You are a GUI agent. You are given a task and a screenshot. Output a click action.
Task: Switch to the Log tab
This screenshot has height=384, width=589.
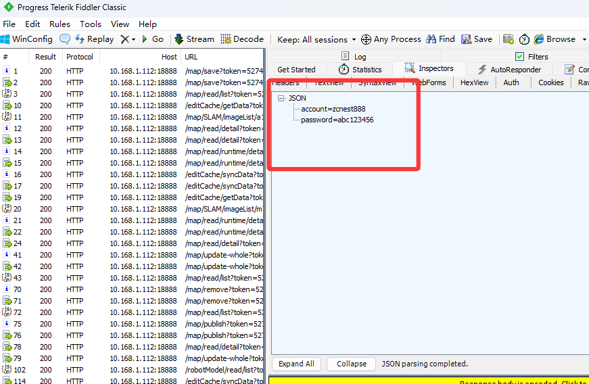pos(354,57)
